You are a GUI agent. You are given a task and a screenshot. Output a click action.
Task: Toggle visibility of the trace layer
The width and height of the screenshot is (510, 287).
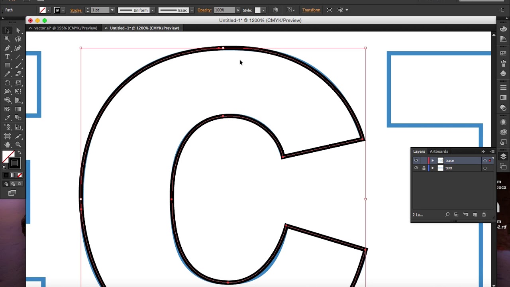[x=416, y=161]
